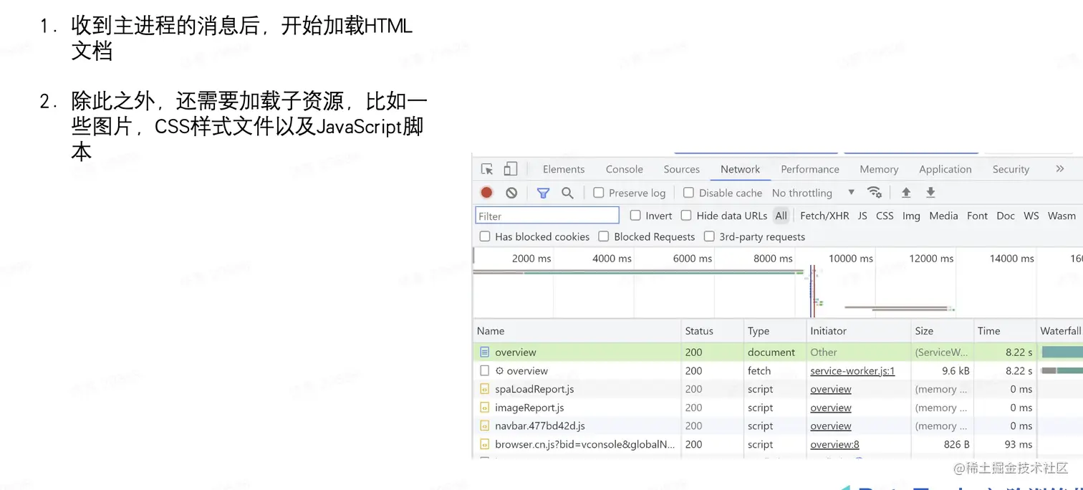Filter requests by JS
Screen dimensions: 1083x490
(x=862, y=216)
